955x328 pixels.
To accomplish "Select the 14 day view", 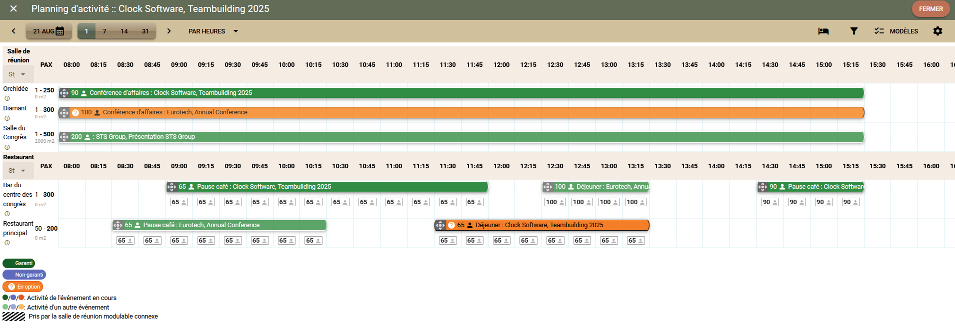I will coord(124,31).
